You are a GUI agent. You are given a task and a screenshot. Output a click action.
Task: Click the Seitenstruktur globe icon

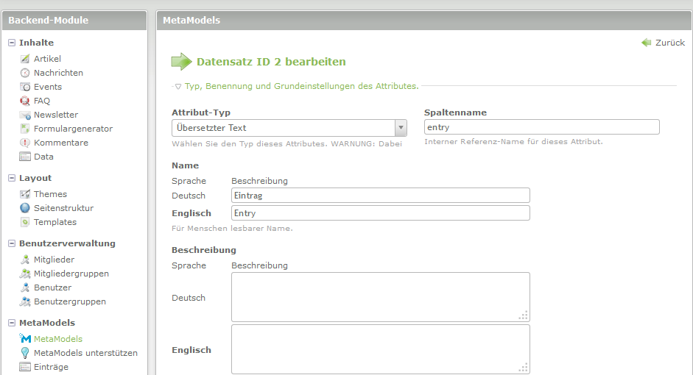pos(25,208)
